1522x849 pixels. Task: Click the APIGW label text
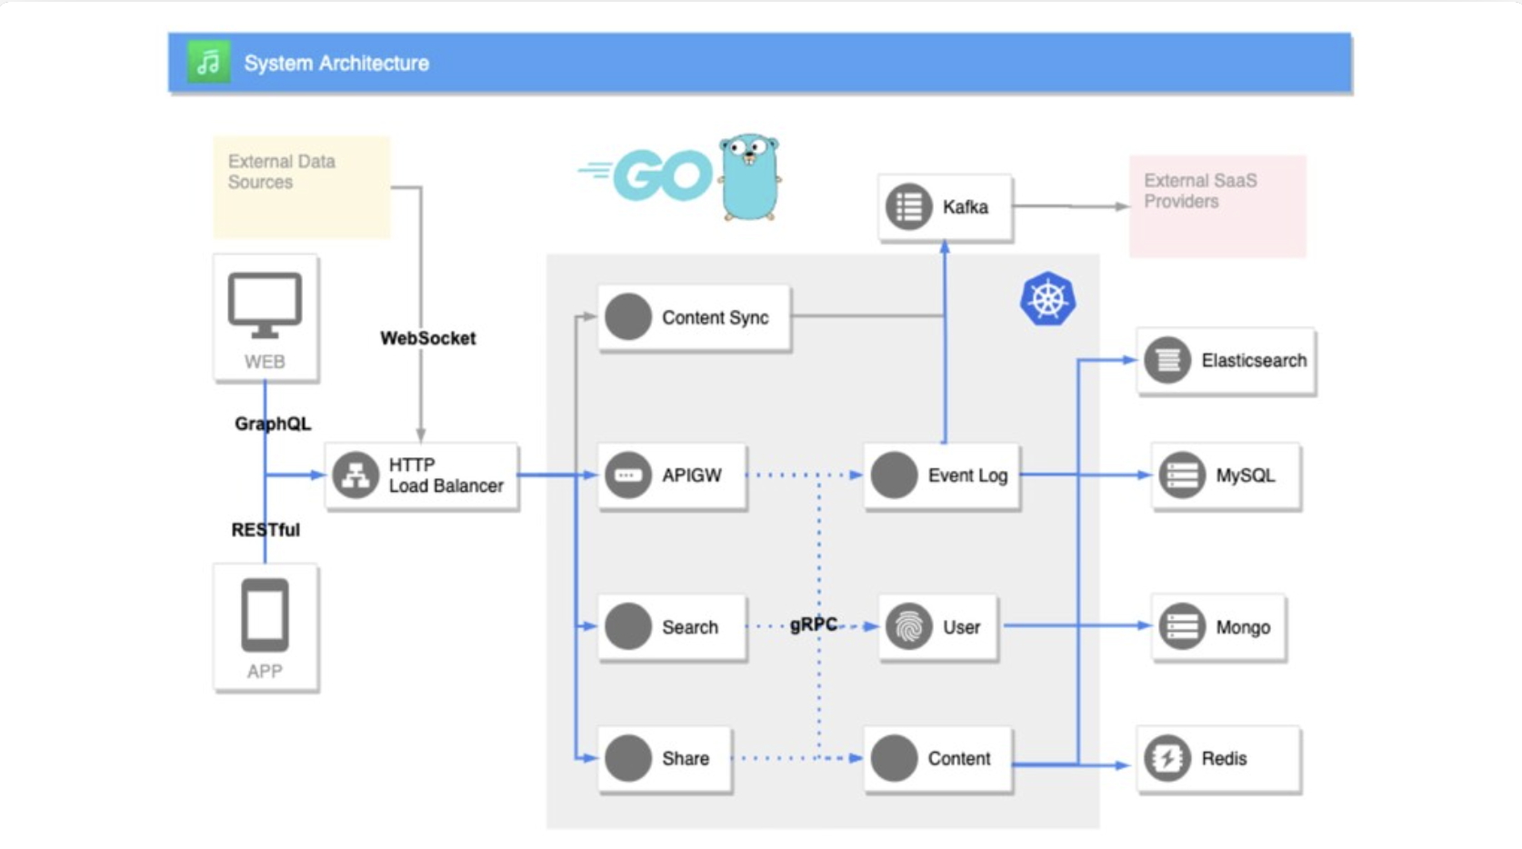(691, 475)
